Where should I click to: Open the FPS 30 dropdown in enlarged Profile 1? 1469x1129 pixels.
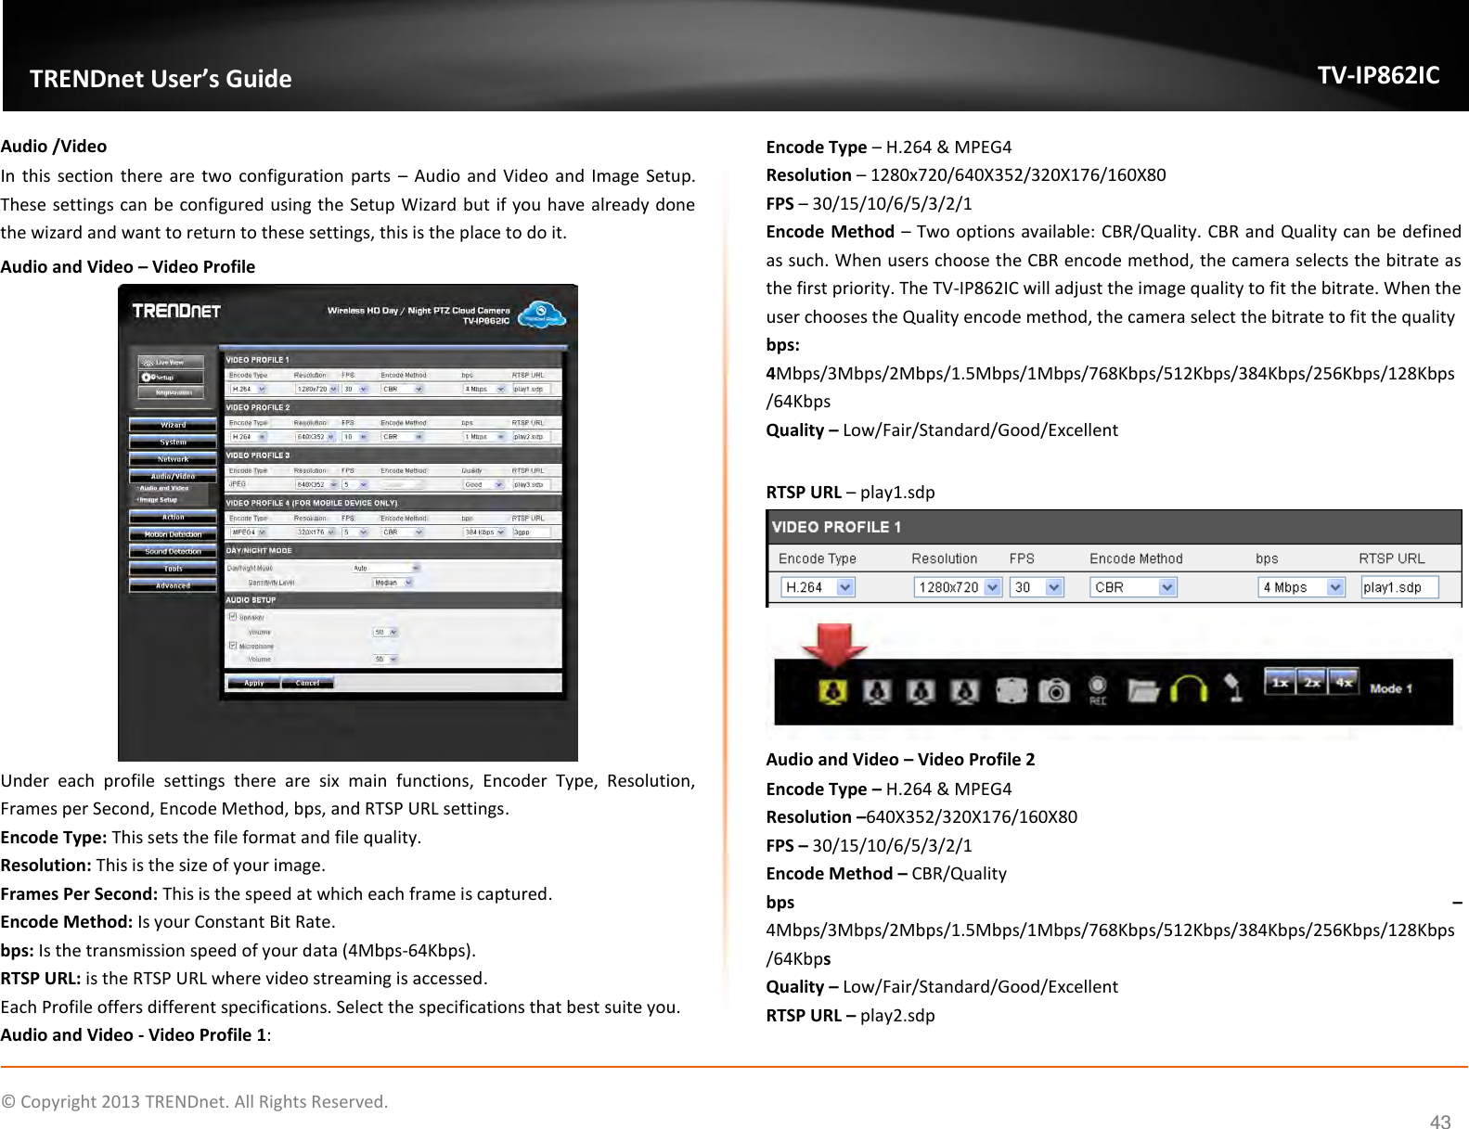[x=1037, y=587]
